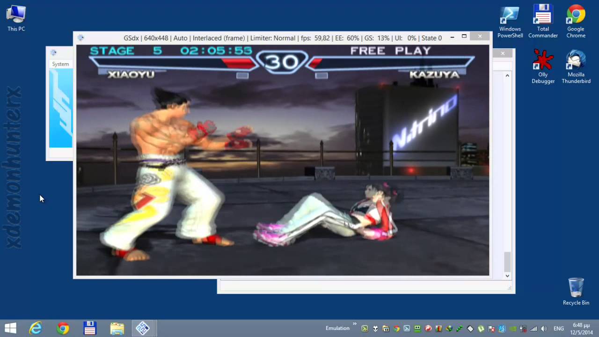Open Mozilla Thunderbird desktop shortcut
Image resolution: width=599 pixels, height=337 pixels.
pos(576,66)
